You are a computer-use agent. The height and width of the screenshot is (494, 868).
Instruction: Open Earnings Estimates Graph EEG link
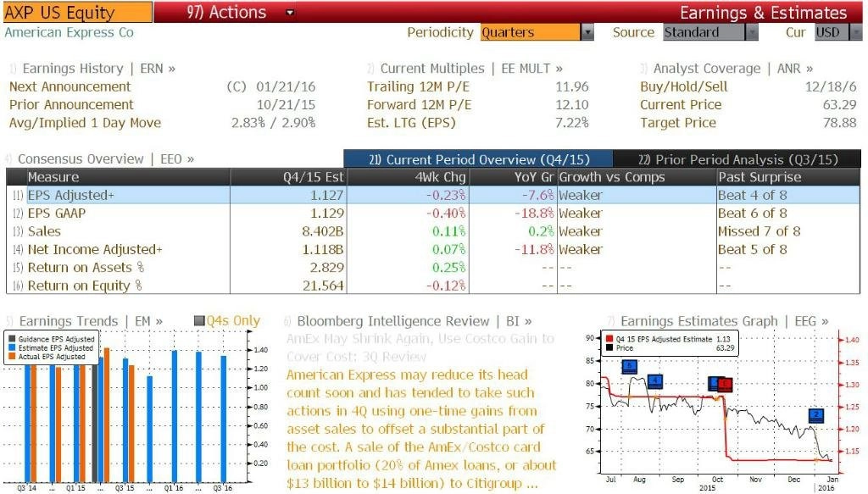coord(724,321)
